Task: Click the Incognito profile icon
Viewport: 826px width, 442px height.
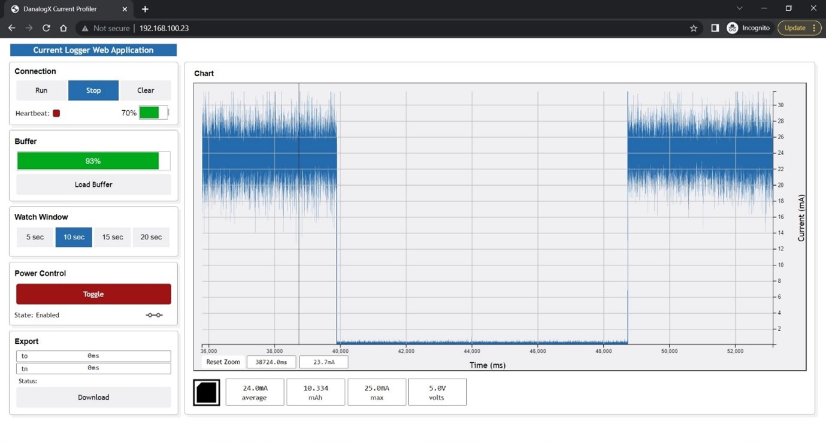Action: 732,28
